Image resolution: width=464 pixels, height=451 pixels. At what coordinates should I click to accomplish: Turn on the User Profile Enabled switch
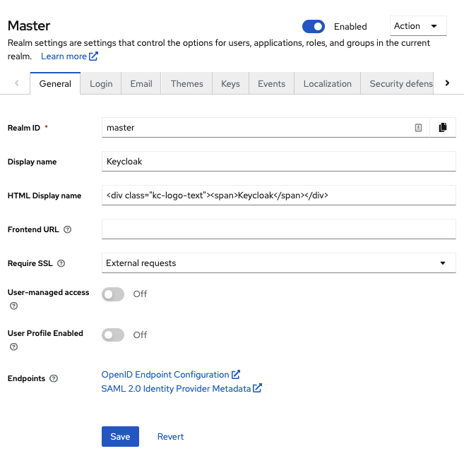pos(113,335)
